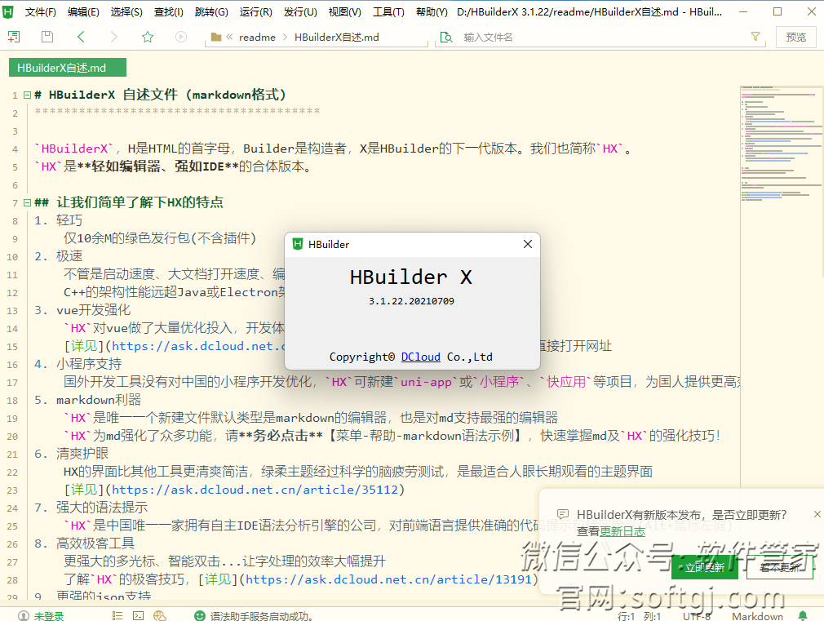824x621 pixels.
Task: Click the outline list icon in status bar
Action: click(117, 614)
